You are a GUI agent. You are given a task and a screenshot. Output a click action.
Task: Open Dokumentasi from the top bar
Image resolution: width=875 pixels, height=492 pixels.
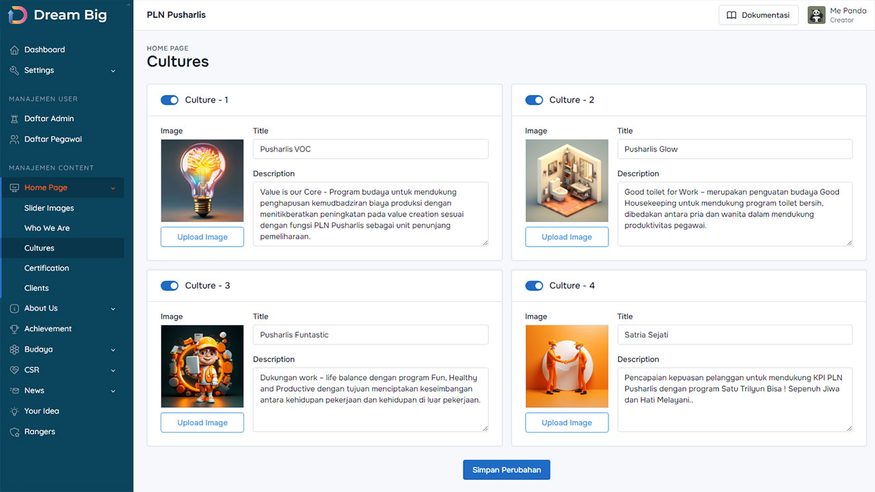click(758, 15)
